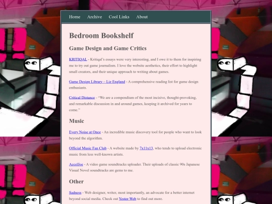Screen dimensions: 272x204
Task: Go to the Home page
Action: (75, 17)
